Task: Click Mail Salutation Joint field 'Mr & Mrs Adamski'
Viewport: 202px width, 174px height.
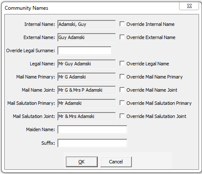Action: click(87, 116)
